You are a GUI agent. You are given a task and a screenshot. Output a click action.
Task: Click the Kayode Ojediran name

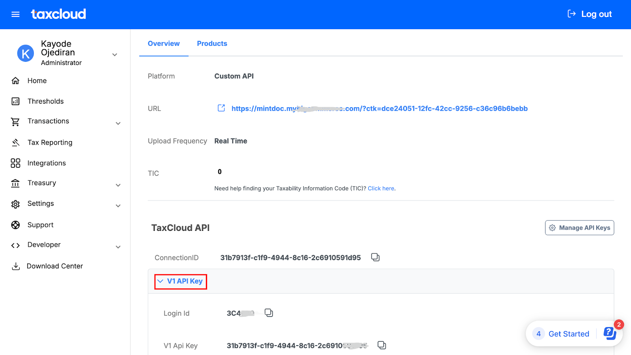(58, 48)
